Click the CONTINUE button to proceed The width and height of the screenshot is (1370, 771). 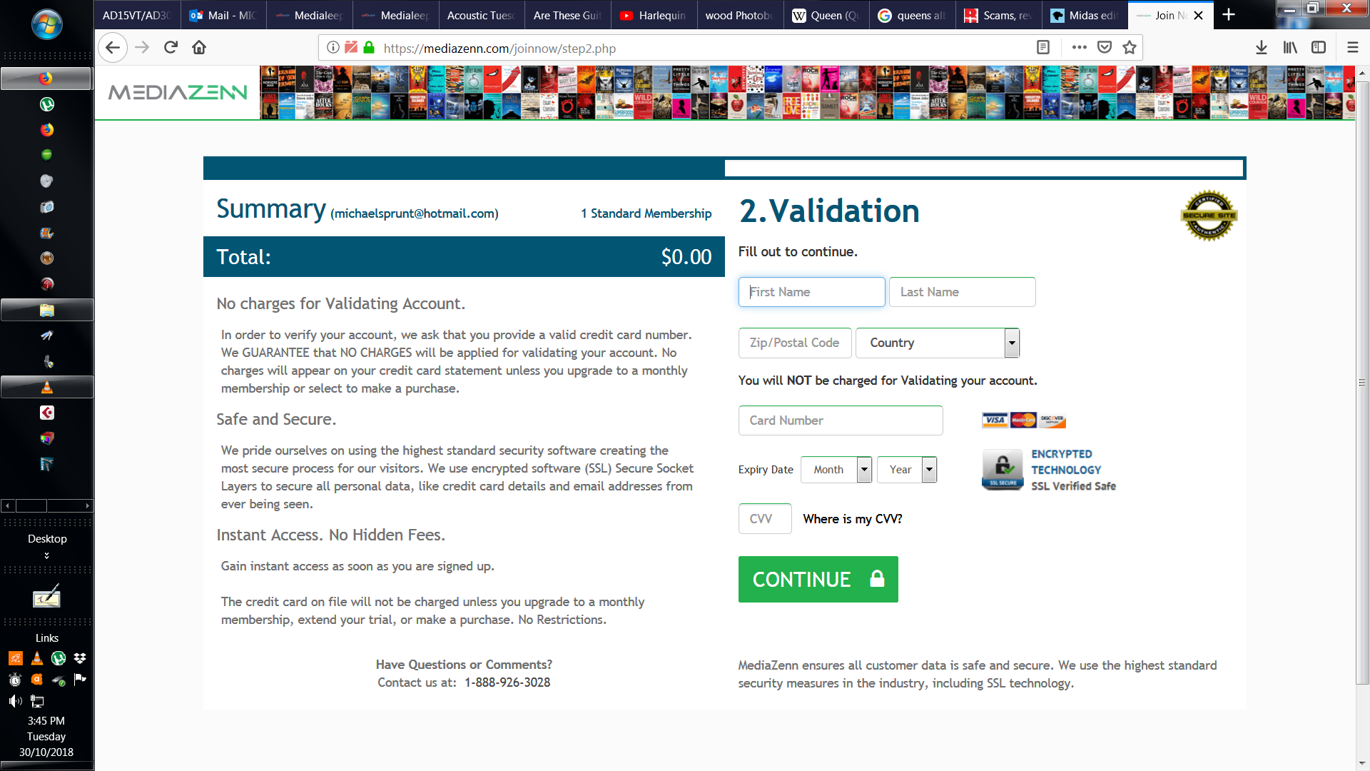(x=818, y=579)
